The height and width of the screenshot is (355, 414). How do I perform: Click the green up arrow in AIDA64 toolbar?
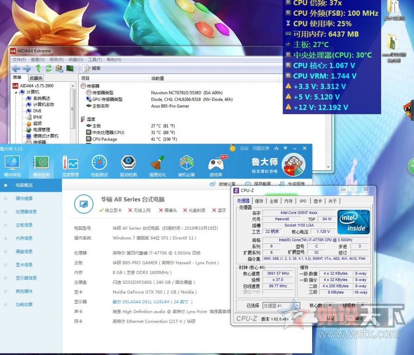[x=38, y=68]
